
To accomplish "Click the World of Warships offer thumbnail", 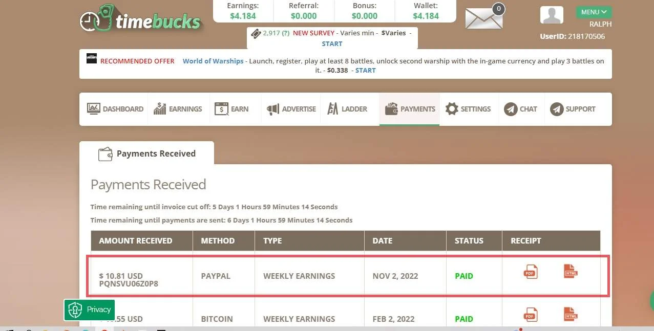I will pyautogui.click(x=92, y=58).
